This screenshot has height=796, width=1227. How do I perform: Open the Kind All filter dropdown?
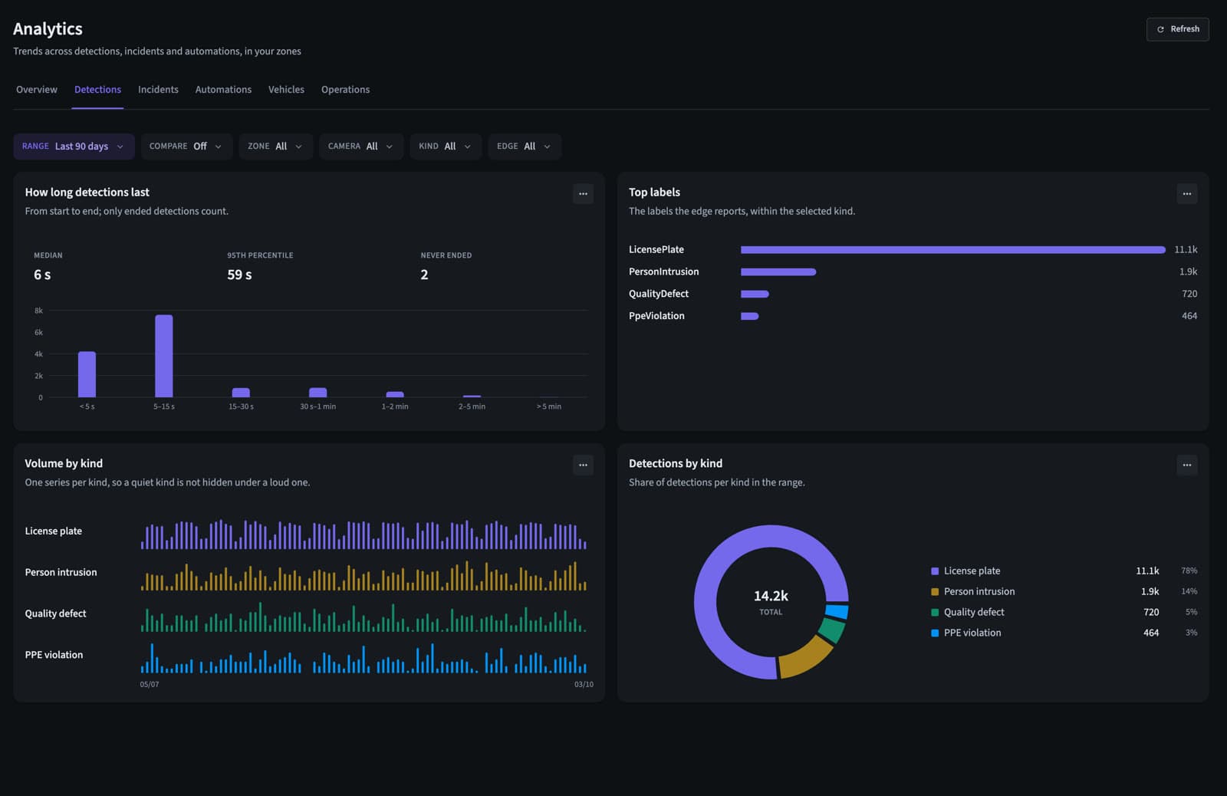click(445, 146)
